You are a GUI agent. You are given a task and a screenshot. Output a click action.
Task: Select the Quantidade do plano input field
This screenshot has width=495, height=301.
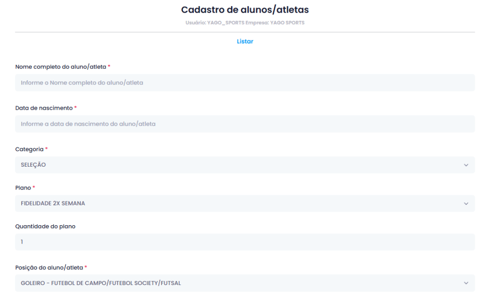(x=245, y=242)
